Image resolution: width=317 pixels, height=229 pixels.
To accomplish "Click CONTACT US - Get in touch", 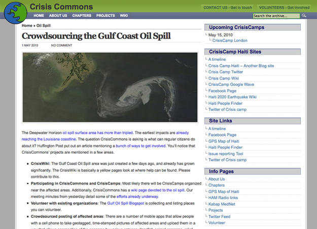I will click(228, 8).
